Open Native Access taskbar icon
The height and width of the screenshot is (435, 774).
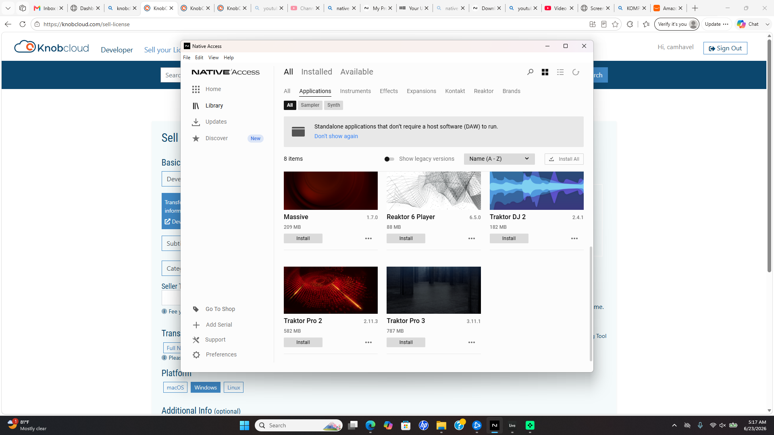(495, 425)
